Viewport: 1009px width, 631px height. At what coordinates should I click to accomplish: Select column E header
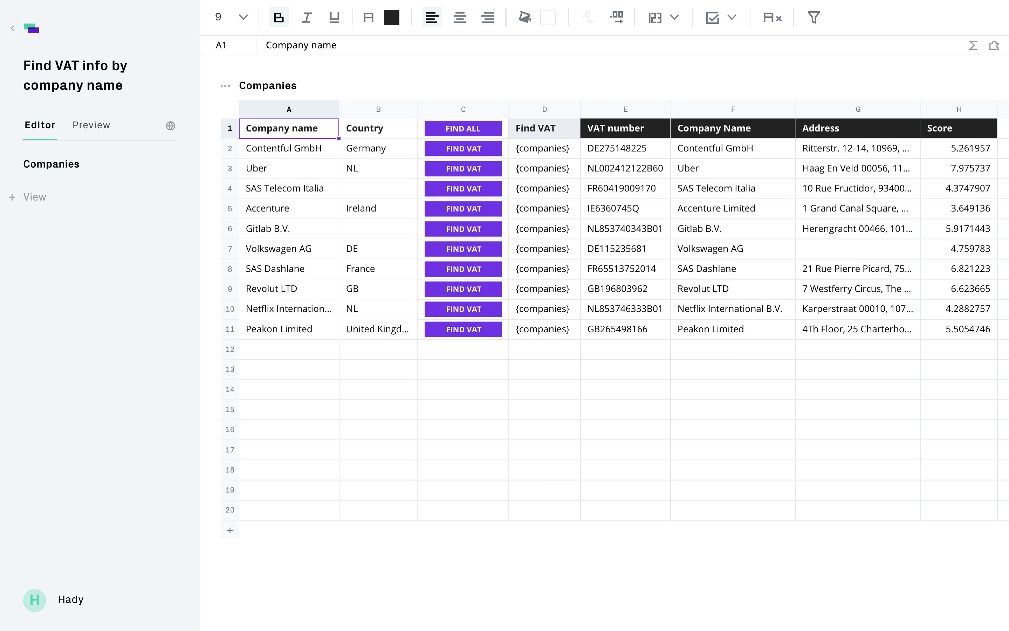625,109
